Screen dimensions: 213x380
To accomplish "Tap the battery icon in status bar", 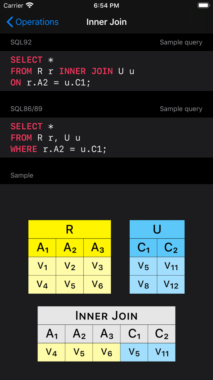I will [x=203, y=6].
